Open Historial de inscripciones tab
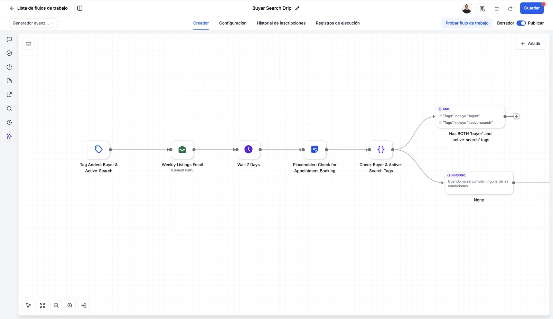The image size is (553, 319). (281, 23)
